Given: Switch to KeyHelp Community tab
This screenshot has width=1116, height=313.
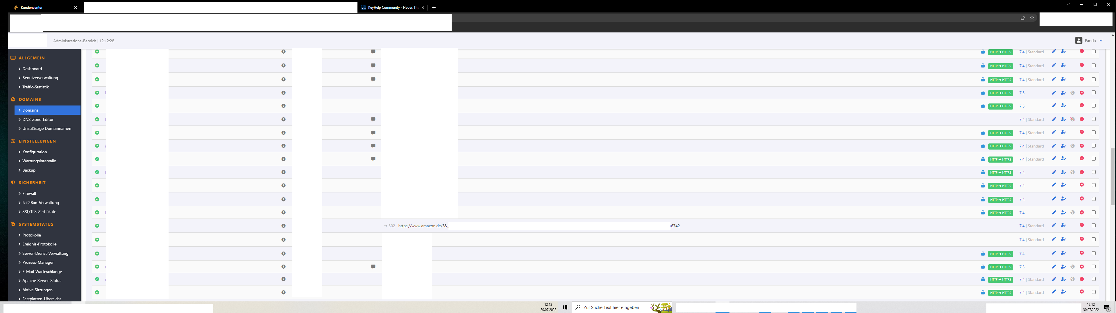Looking at the screenshot, I should [x=390, y=7].
